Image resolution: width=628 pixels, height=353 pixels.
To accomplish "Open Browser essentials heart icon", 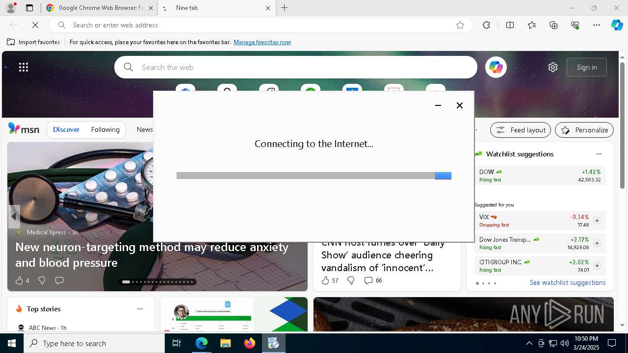I will [575, 25].
